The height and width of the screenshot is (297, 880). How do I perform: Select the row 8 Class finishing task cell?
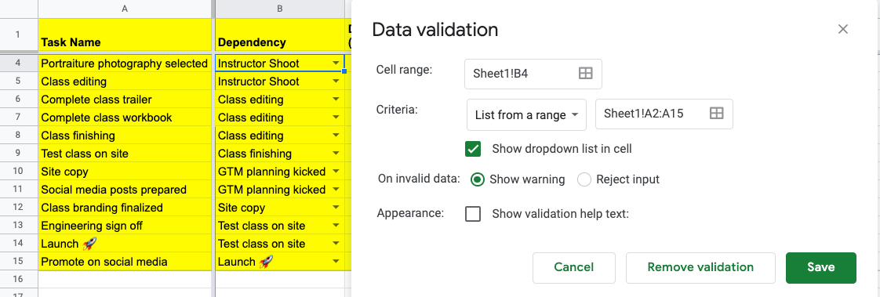(125, 135)
